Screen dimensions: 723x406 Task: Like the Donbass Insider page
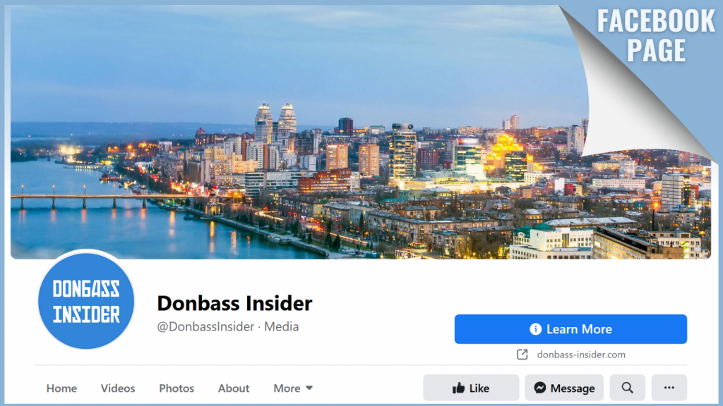[x=471, y=388]
